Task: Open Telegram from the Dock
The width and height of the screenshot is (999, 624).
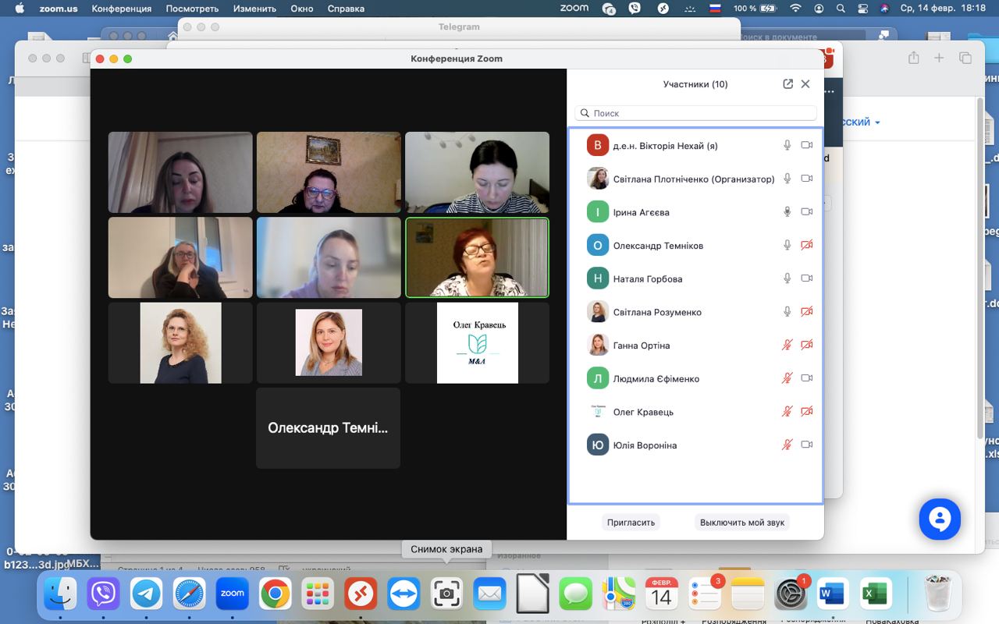Action: click(146, 594)
